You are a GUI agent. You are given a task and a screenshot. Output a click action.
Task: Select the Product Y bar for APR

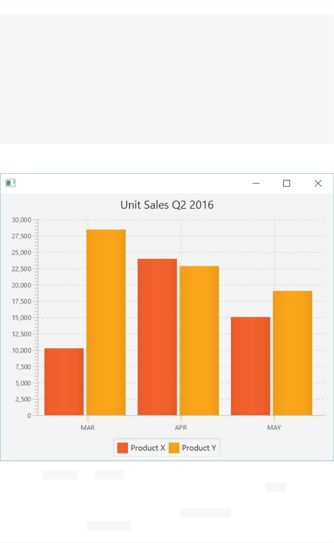(x=199, y=340)
